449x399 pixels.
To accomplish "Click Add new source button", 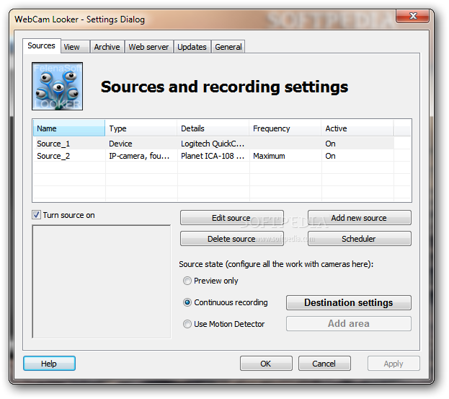I will pos(360,218).
